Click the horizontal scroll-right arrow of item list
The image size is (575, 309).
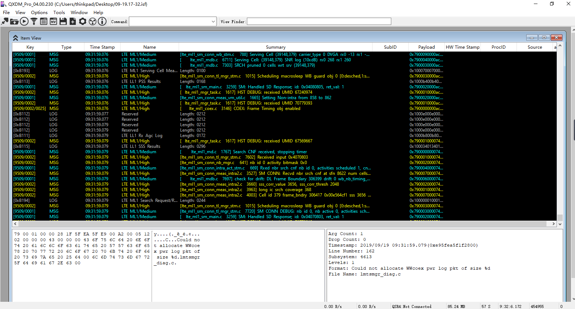pos(554,224)
